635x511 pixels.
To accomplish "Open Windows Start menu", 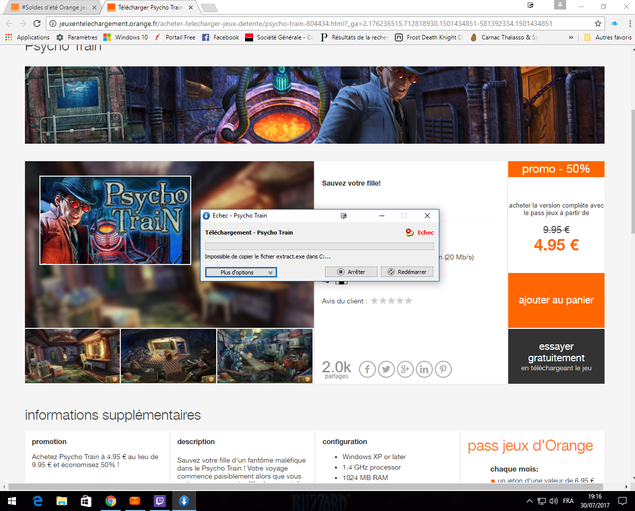I will pos(12,501).
